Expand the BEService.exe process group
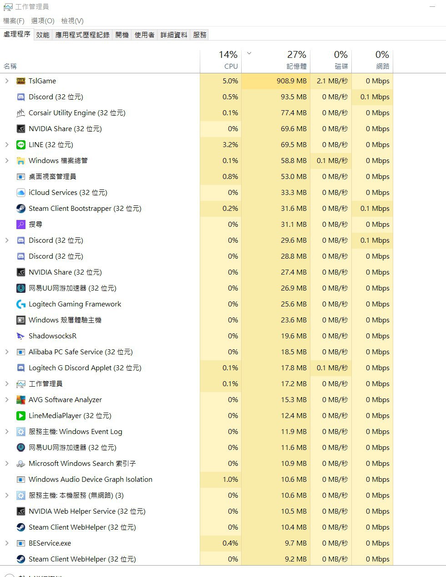 click(x=7, y=543)
